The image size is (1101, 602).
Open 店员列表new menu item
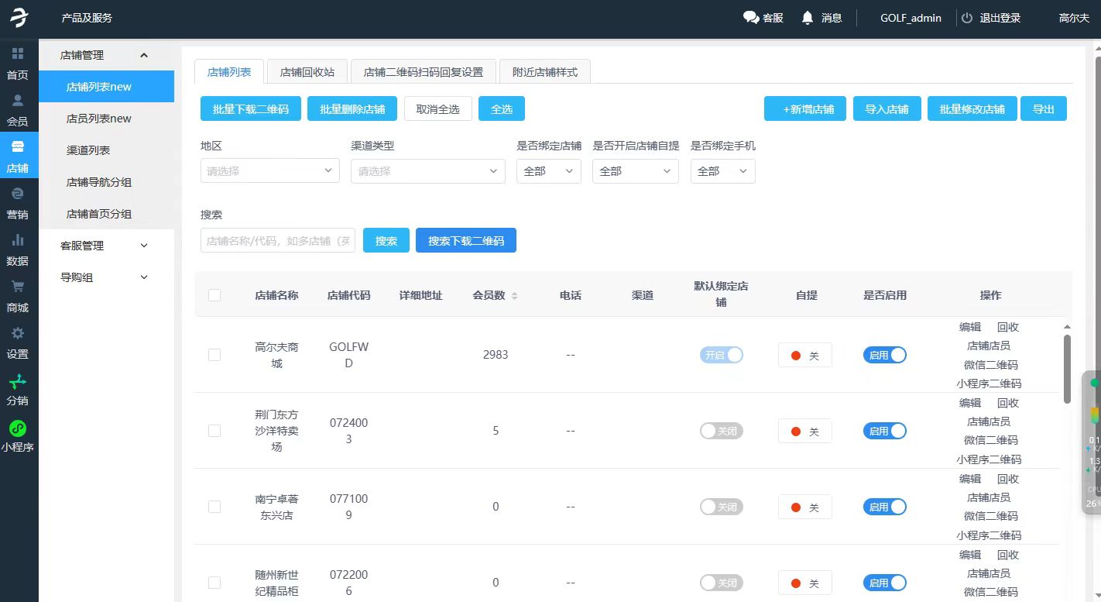[x=106, y=119]
